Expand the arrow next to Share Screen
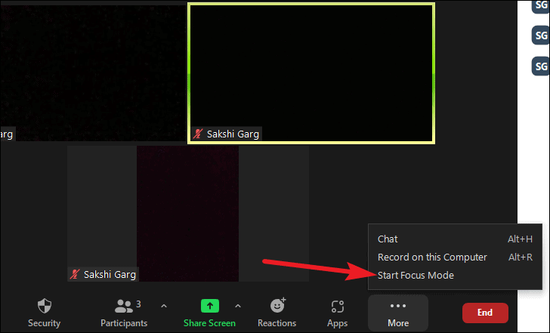The height and width of the screenshot is (333, 550). (x=238, y=306)
